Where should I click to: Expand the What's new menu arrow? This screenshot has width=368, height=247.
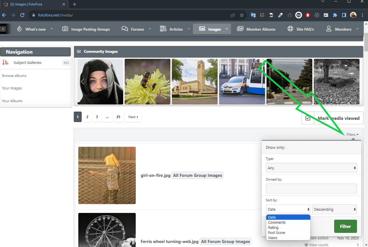click(x=52, y=29)
